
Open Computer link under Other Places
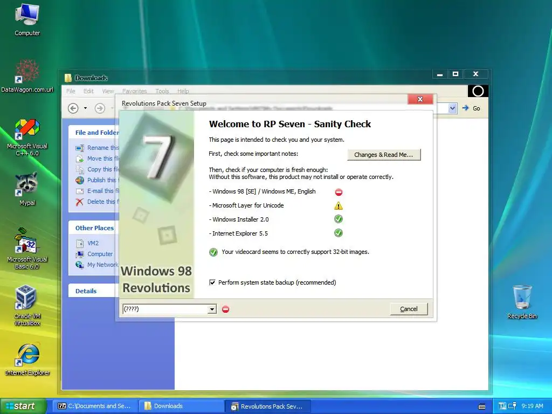pos(94,254)
